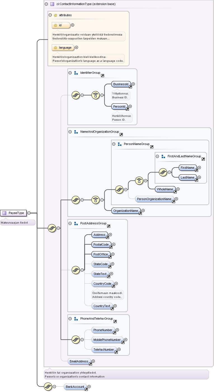This screenshot has height=392, width=214.
Task: Select the language attribute box
Action: 63,48
